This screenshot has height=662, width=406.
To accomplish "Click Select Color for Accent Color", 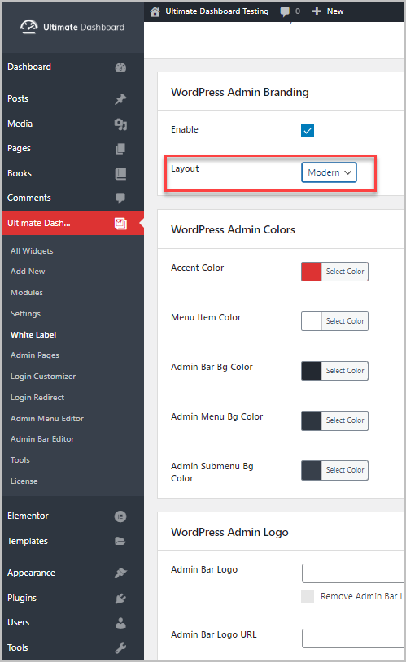I will [x=345, y=272].
